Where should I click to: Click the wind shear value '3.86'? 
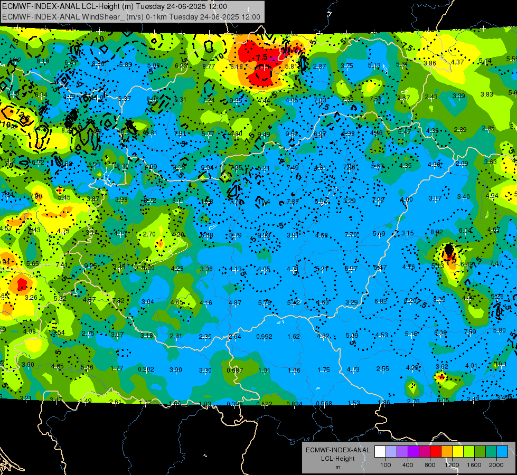pos(430,63)
